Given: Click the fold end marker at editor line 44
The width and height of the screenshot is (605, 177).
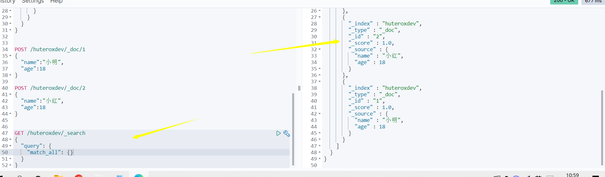Looking at the screenshot, I should coord(10,114).
